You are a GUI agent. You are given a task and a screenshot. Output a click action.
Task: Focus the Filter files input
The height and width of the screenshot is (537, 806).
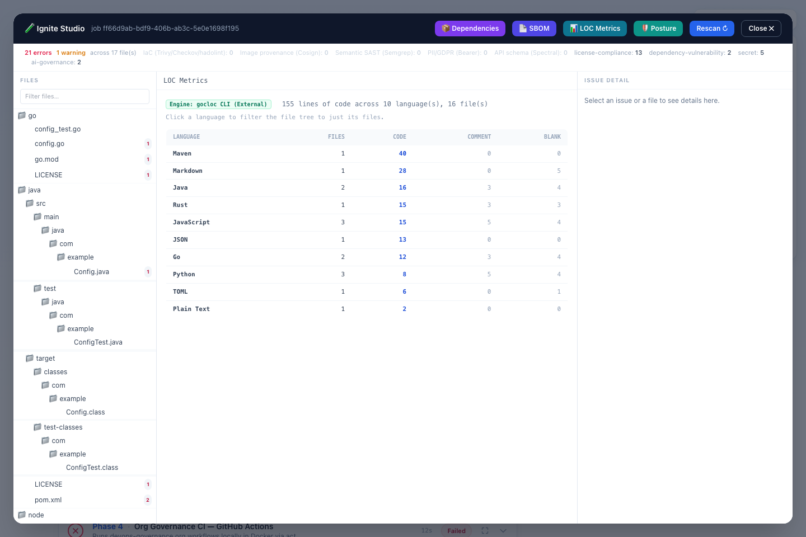click(85, 96)
